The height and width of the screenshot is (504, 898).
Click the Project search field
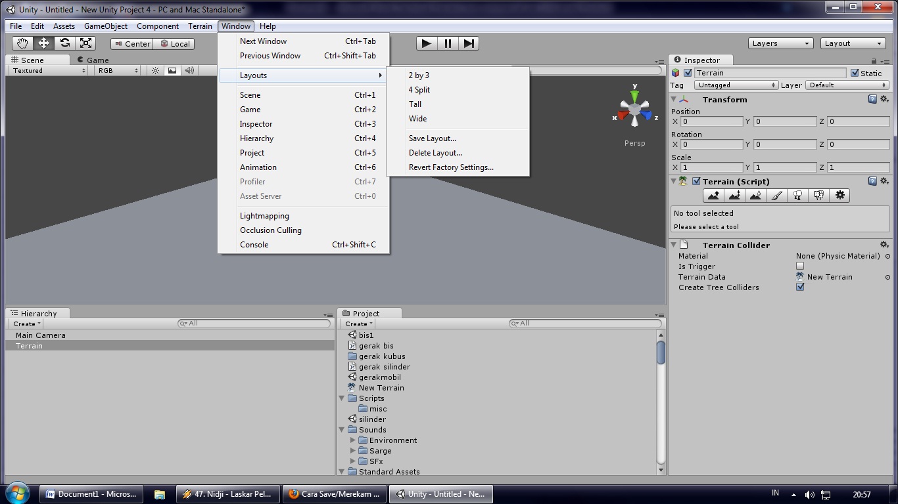(x=585, y=324)
